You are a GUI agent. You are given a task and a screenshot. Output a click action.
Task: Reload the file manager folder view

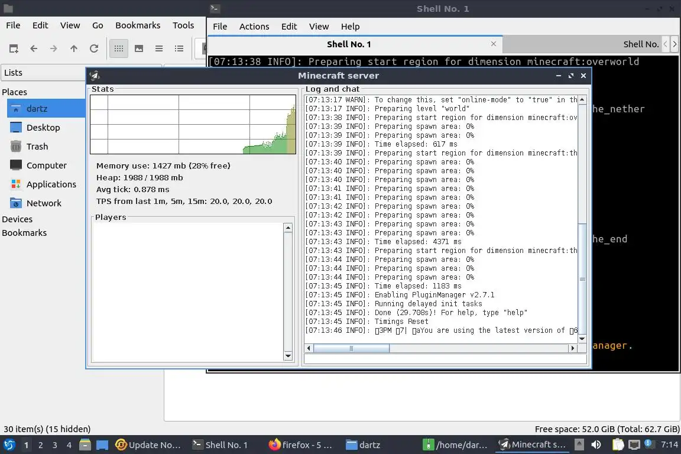94,48
